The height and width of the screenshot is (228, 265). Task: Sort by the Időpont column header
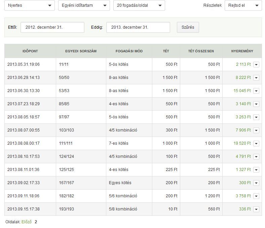30,51
